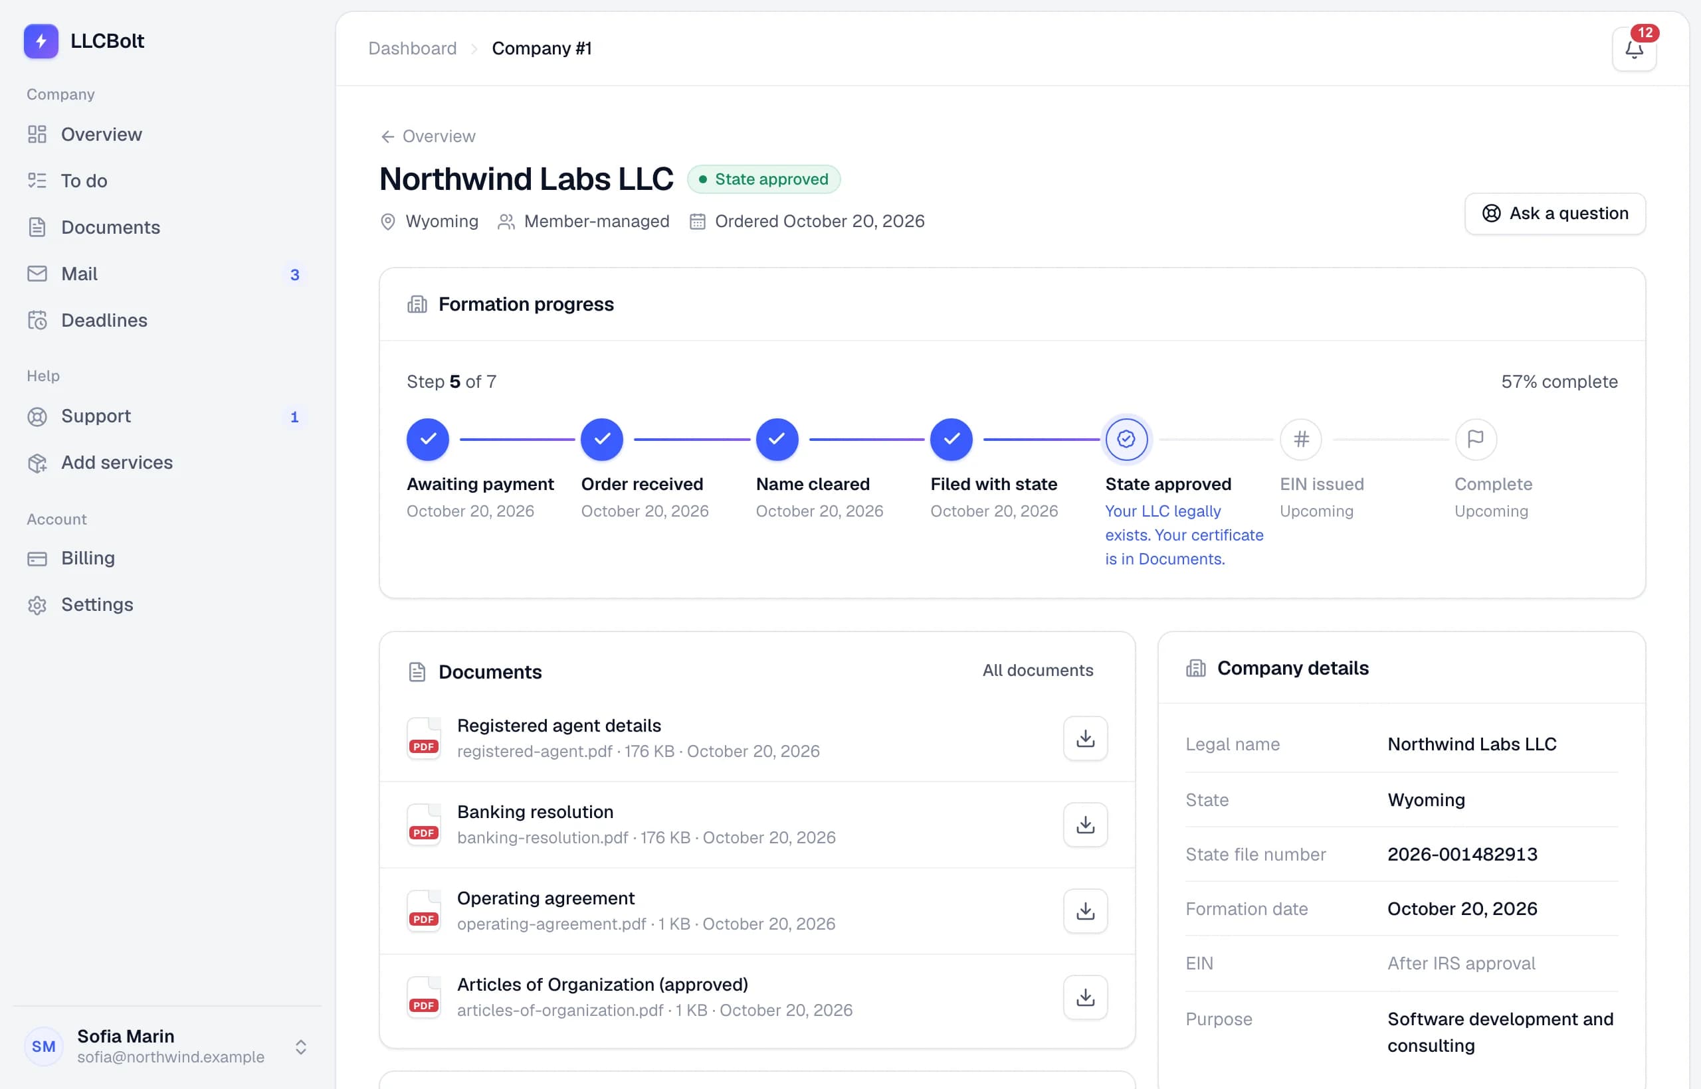Click the Ordered date calendar icon
Image resolution: width=1701 pixels, height=1089 pixels.
698,221
